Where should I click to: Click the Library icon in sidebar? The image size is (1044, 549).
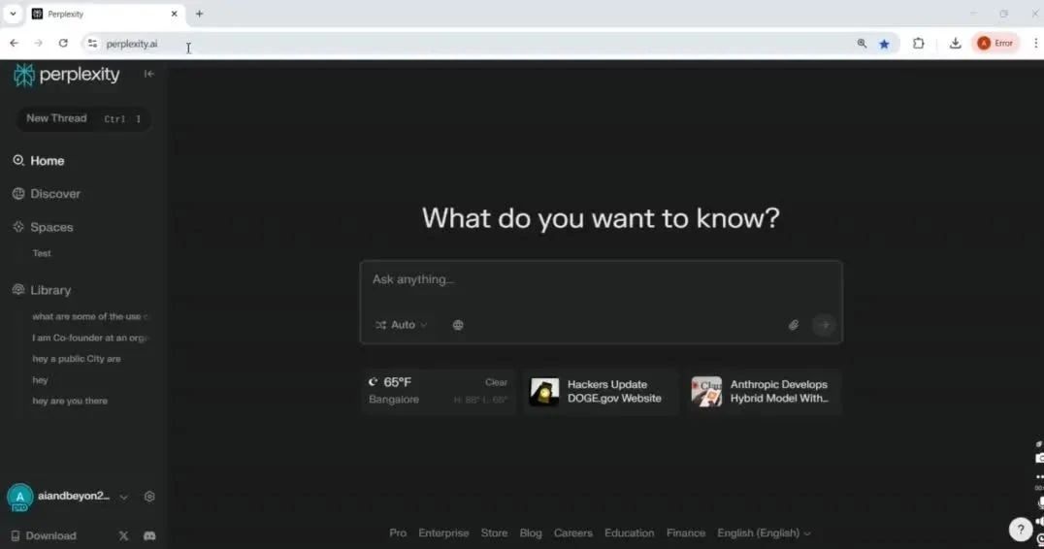point(18,289)
